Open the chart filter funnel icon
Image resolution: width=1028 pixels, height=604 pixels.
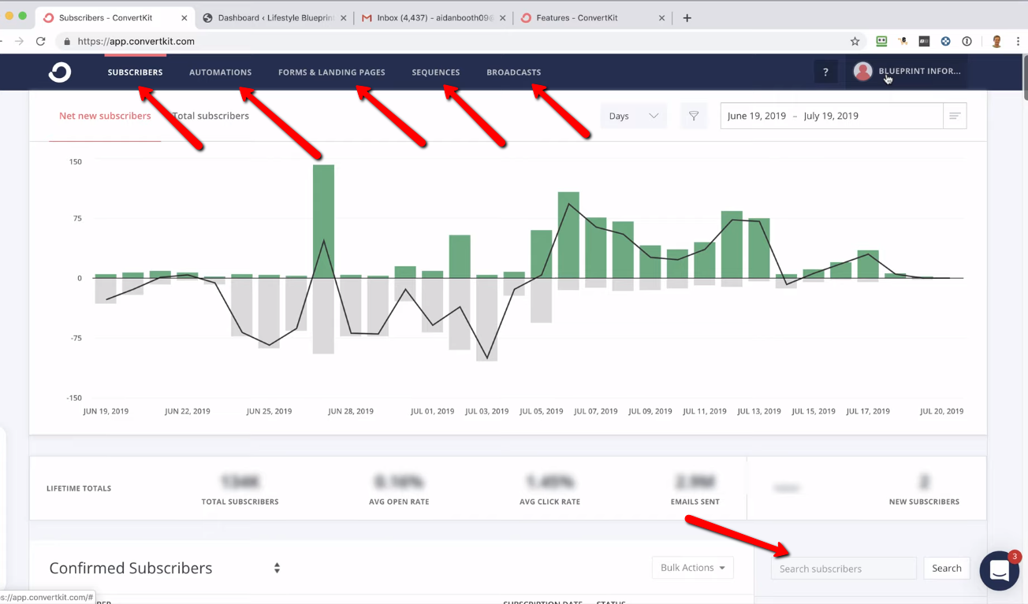[694, 116]
